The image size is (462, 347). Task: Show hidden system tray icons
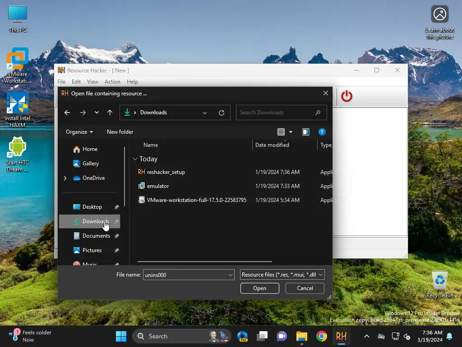pyautogui.click(x=367, y=336)
